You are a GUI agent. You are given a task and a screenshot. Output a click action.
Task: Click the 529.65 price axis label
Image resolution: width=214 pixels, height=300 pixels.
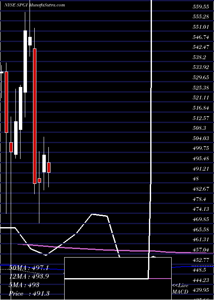point(200,78)
